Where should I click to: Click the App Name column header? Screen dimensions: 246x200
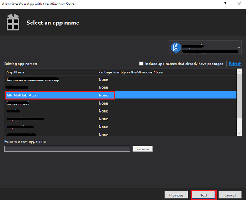[15, 72]
